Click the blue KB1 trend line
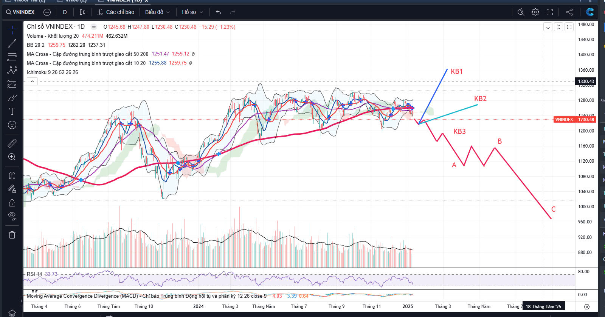Viewport: 605px width, 317px height. coord(433,96)
